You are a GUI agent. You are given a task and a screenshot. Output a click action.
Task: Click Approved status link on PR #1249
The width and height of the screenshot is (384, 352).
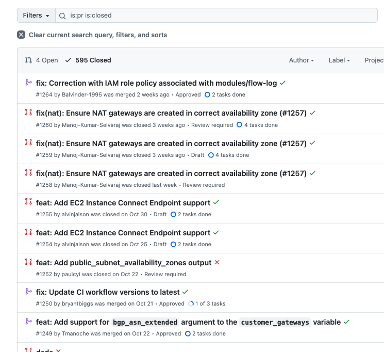click(x=169, y=334)
